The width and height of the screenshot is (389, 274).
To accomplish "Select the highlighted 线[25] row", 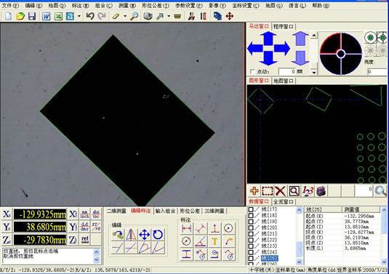I will point(270,258).
